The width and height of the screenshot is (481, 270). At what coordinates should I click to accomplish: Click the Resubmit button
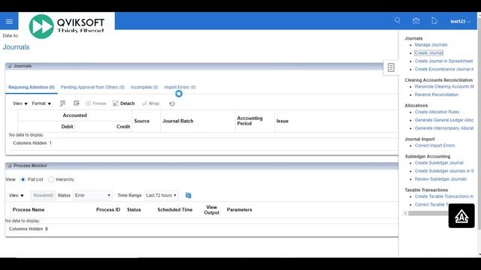[x=43, y=195]
